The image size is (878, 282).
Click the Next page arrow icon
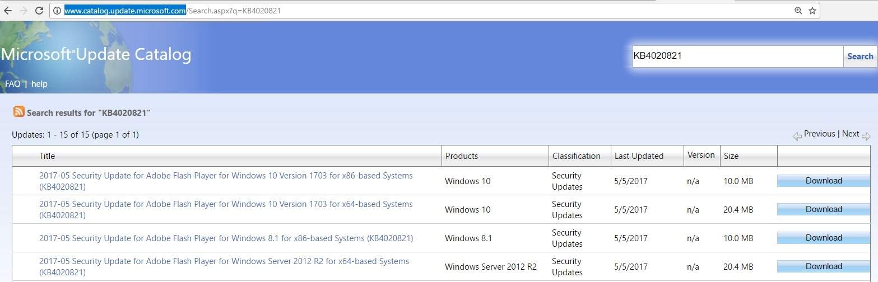tap(866, 136)
